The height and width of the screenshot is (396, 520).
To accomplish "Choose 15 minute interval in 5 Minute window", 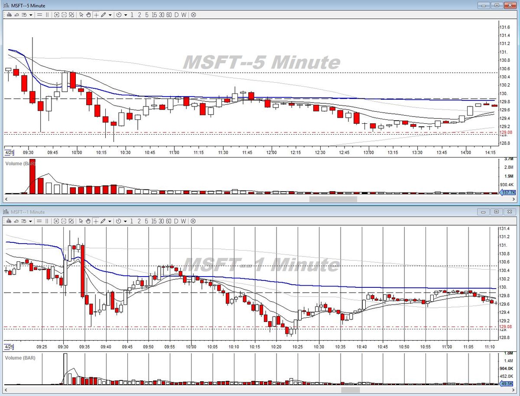I will click(x=154, y=15).
